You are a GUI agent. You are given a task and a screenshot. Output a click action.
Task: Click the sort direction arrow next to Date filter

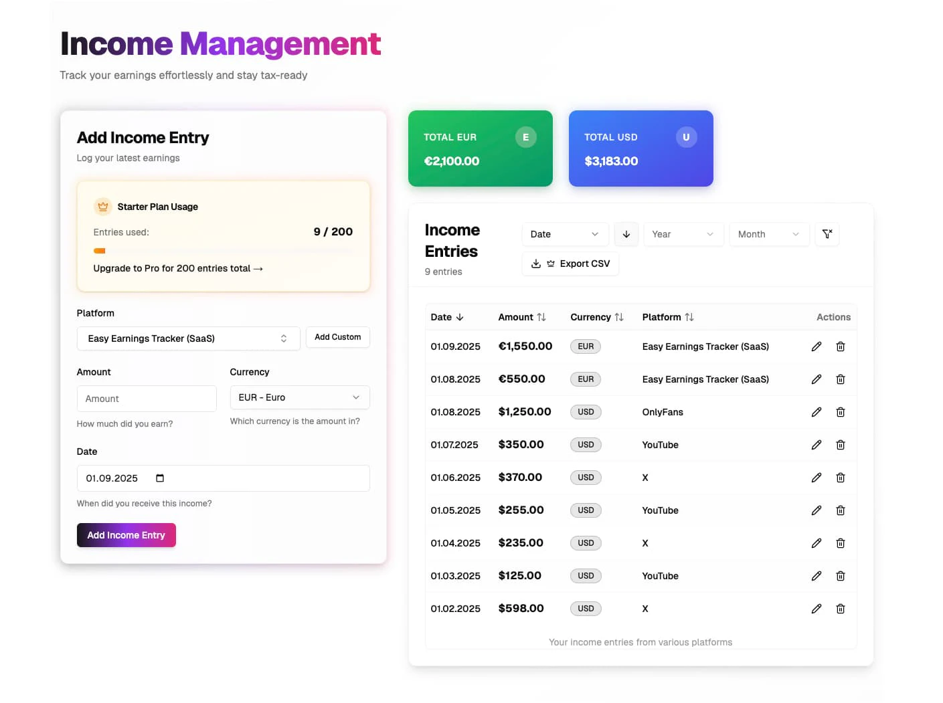[626, 234]
